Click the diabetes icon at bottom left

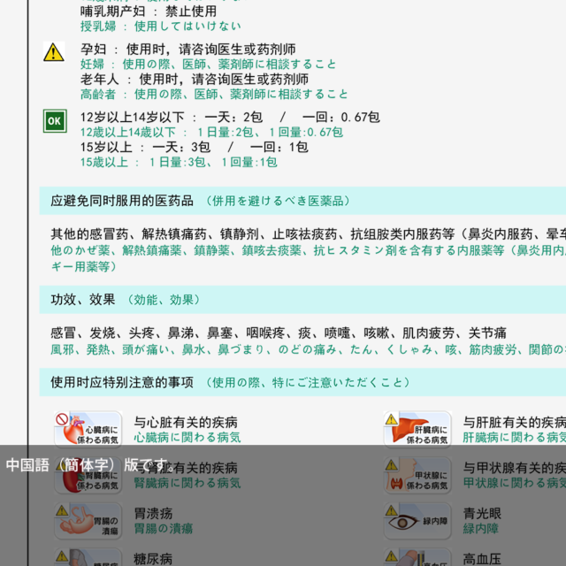coord(88,557)
